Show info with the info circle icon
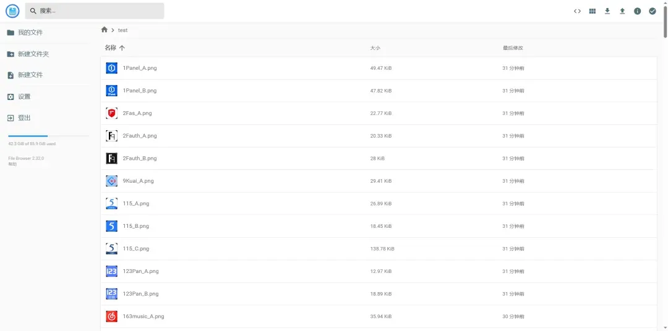The image size is (668, 331). (x=637, y=11)
